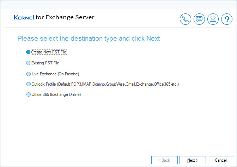Click the phone call support icon
Image resolution: width=237 pixels, height=167 pixels.
[x=185, y=19]
